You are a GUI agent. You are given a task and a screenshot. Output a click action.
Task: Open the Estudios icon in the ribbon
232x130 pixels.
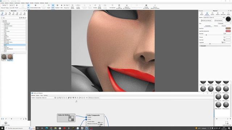95,6
